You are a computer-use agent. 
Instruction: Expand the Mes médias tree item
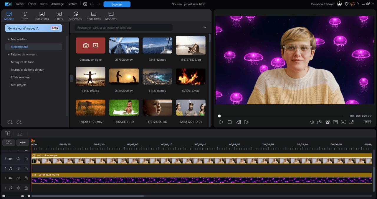tap(9, 39)
